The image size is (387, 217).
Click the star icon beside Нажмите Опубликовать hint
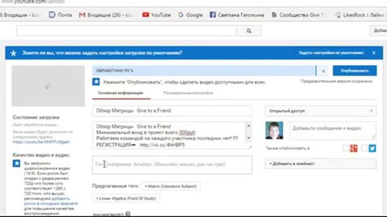96,82
